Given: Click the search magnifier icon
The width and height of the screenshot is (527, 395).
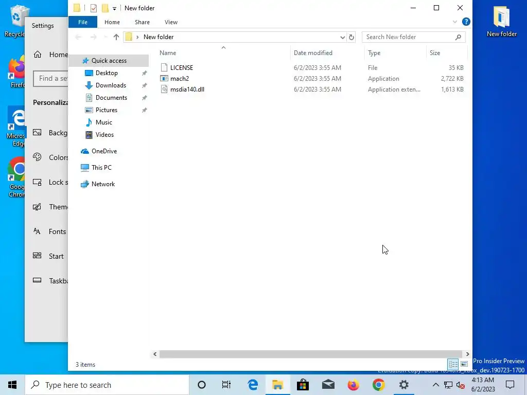Looking at the screenshot, I should click(x=458, y=37).
